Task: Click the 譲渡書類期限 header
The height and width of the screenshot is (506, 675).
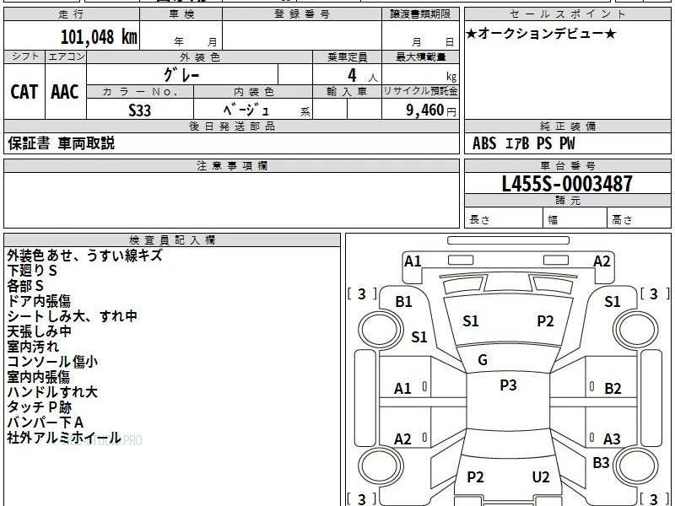Action: click(x=420, y=14)
